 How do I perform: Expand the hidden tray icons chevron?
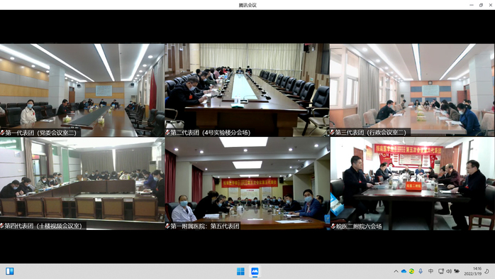396,271
